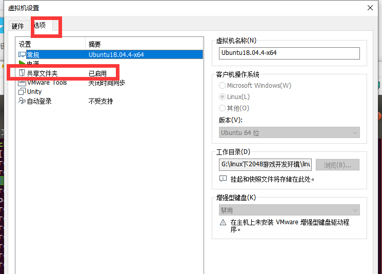Select the 常规 settings row

[x=110, y=54]
